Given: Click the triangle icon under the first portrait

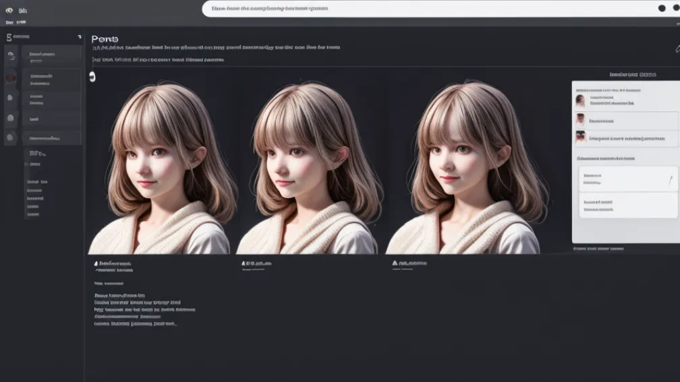Looking at the screenshot, I should [x=96, y=263].
